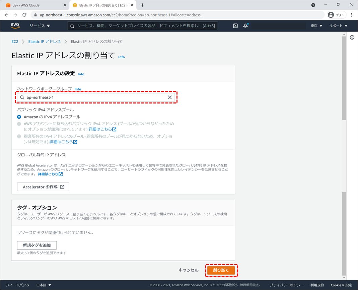Image resolution: width=358 pixels, height=290 pixels.
Task: Clear the network border group with the X icon
Action: tap(170, 97)
